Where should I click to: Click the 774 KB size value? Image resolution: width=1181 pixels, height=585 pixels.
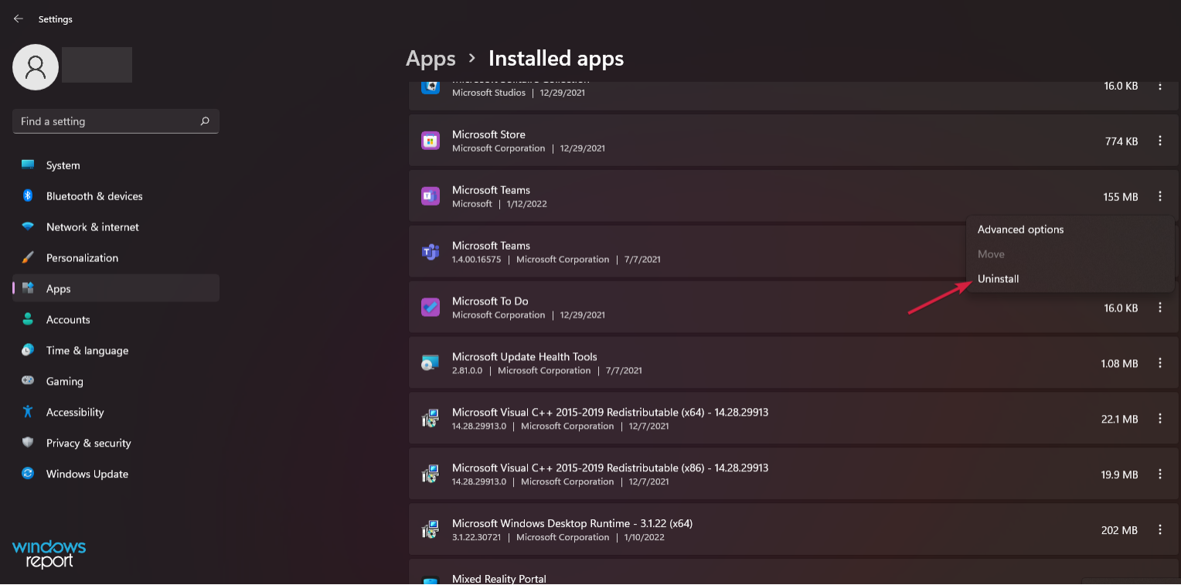coord(1121,141)
